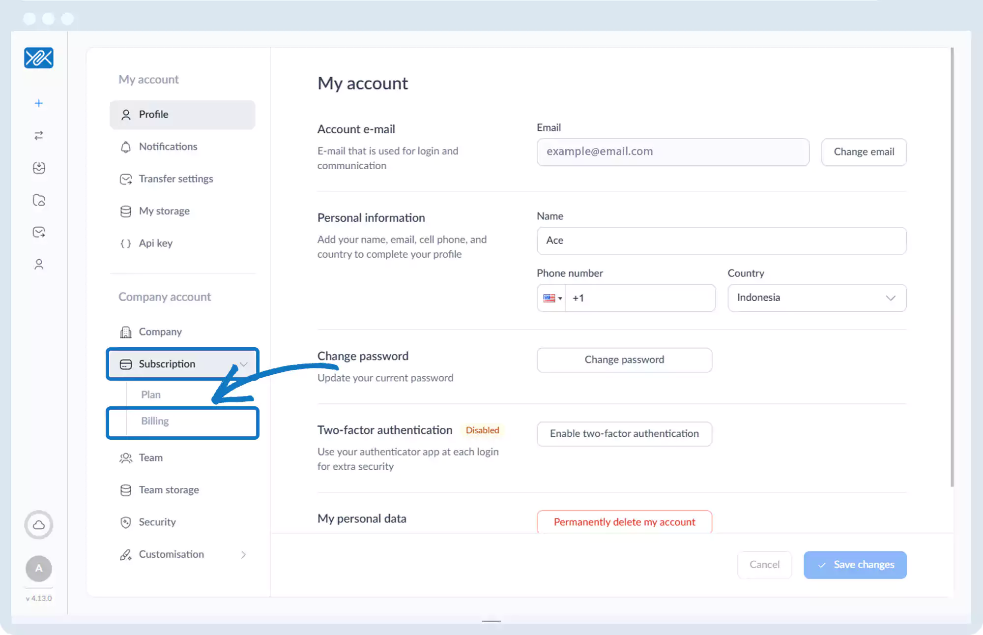Open the avatar 'A' account menu

pyautogui.click(x=39, y=568)
